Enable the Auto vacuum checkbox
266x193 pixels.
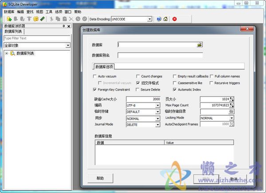95,76
